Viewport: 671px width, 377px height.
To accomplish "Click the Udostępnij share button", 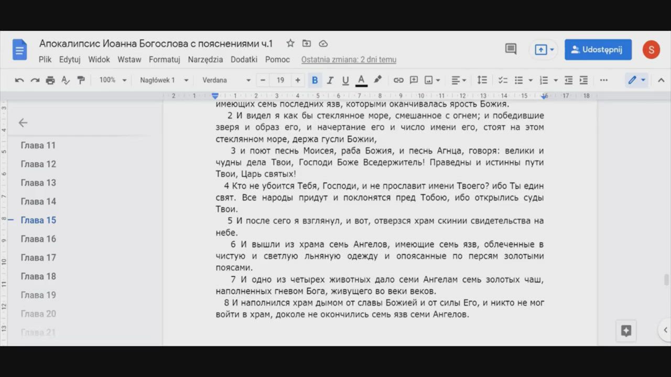I will coord(598,50).
